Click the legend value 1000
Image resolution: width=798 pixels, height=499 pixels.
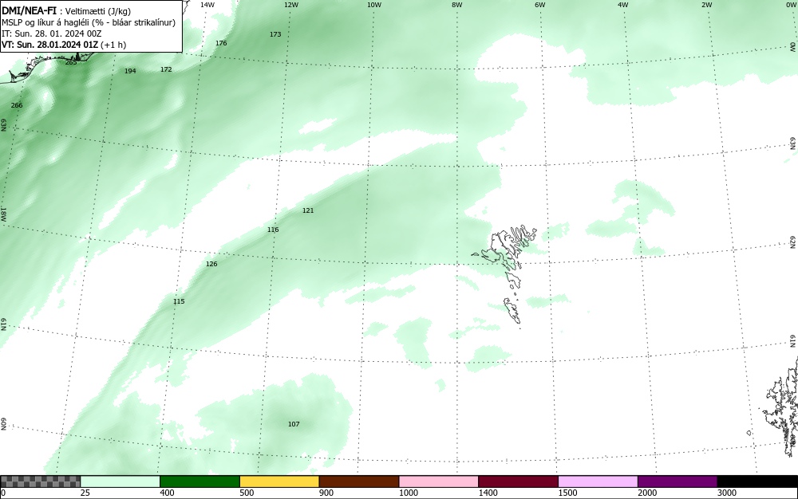click(x=408, y=493)
